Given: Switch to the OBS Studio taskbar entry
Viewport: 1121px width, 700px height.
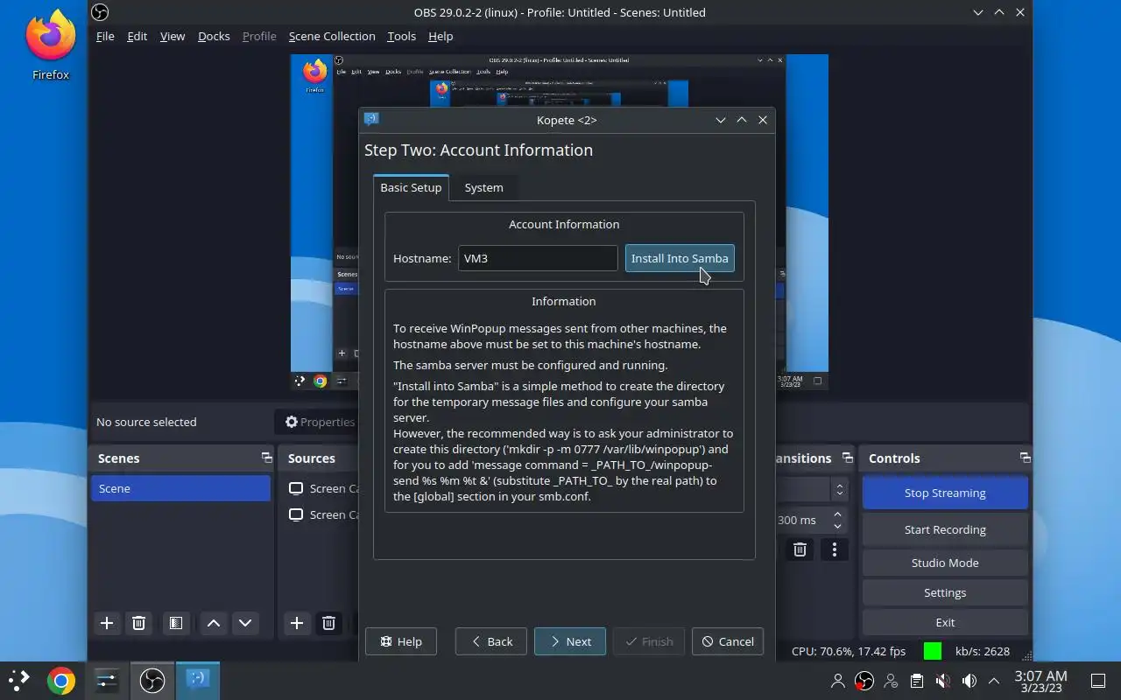Looking at the screenshot, I should click(152, 680).
